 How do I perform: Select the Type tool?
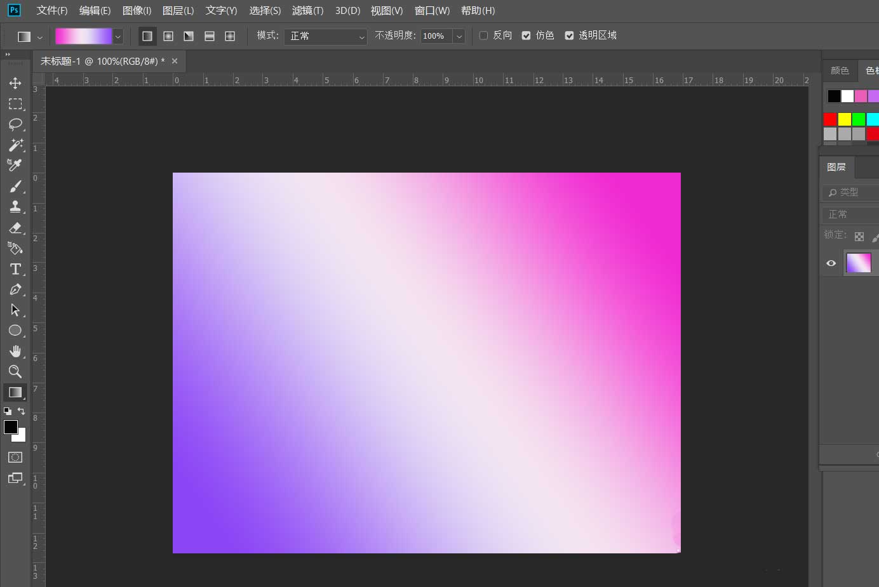[15, 269]
